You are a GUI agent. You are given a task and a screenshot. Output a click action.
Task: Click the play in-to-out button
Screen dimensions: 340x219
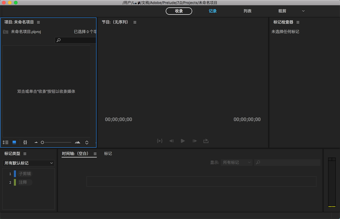(160, 141)
